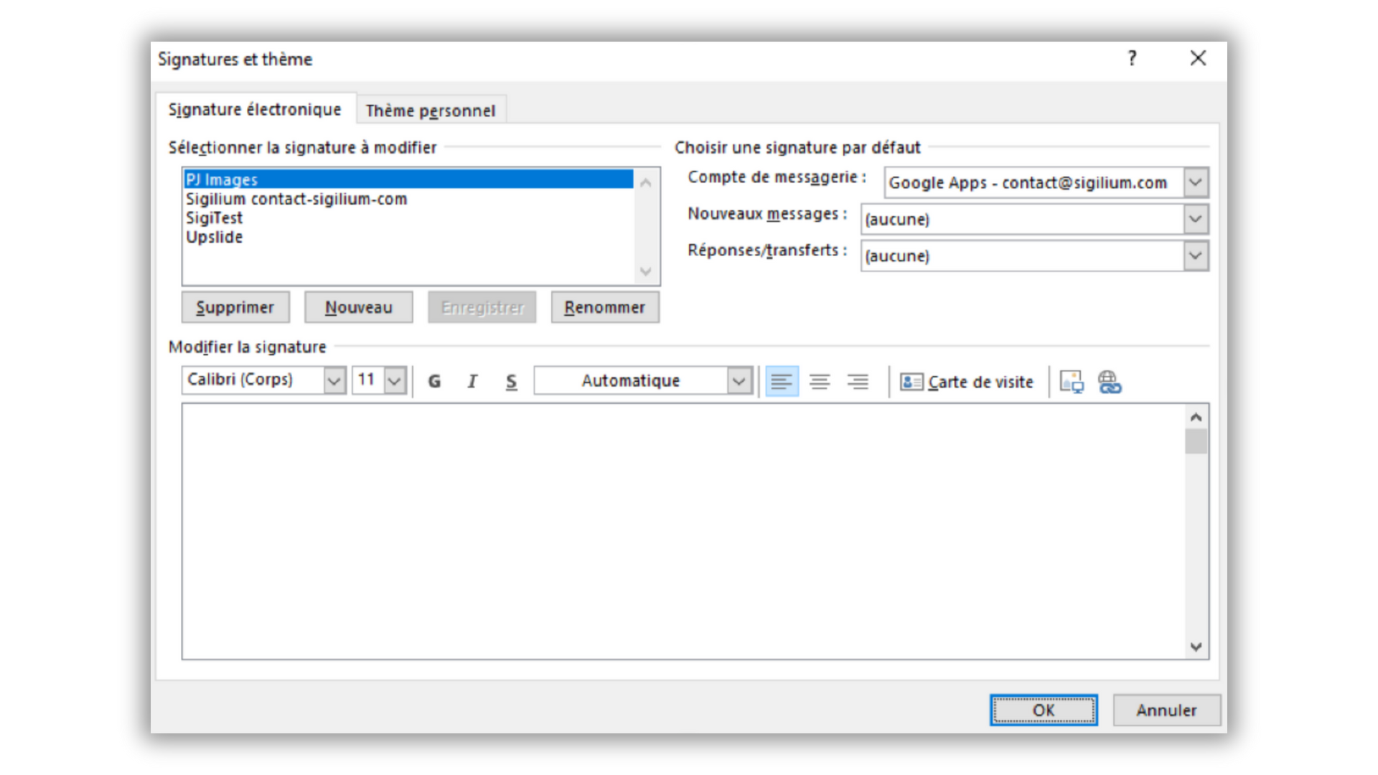The image size is (1378, 775).
Task: Click the help question mark icon
Action: tap(1132, 58)
